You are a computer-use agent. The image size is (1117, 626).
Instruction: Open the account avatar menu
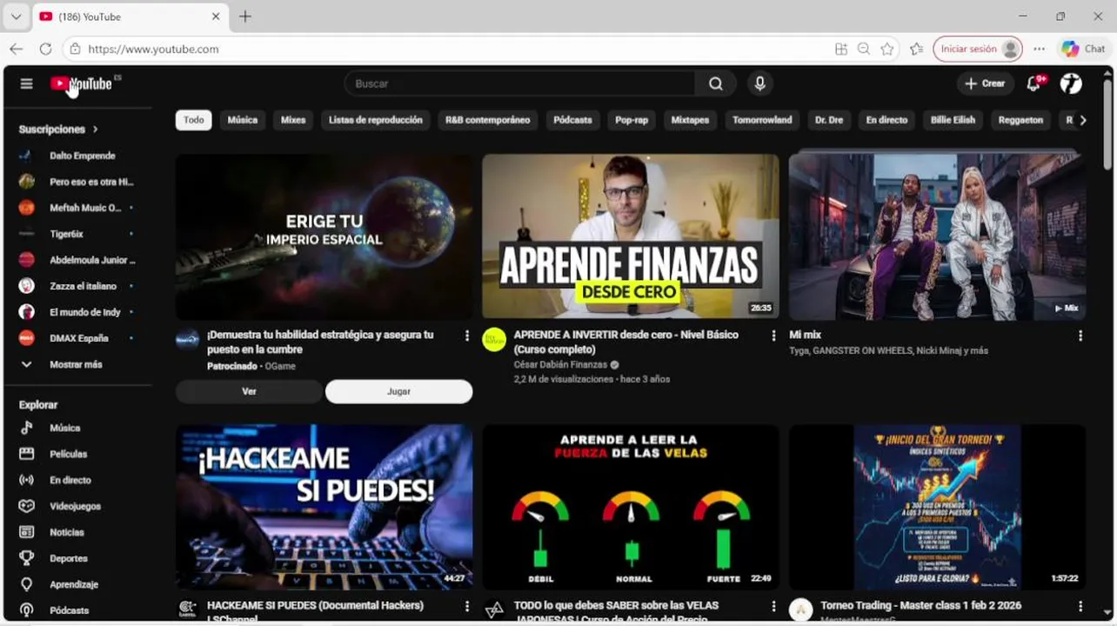pyautogui.click(x=1071, y=83)
